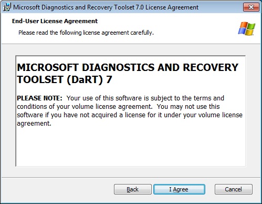Viewport: 262px width, 204px height.
Task: Click the 'conditions of your volume license' line
Action: tap(85, 107)
